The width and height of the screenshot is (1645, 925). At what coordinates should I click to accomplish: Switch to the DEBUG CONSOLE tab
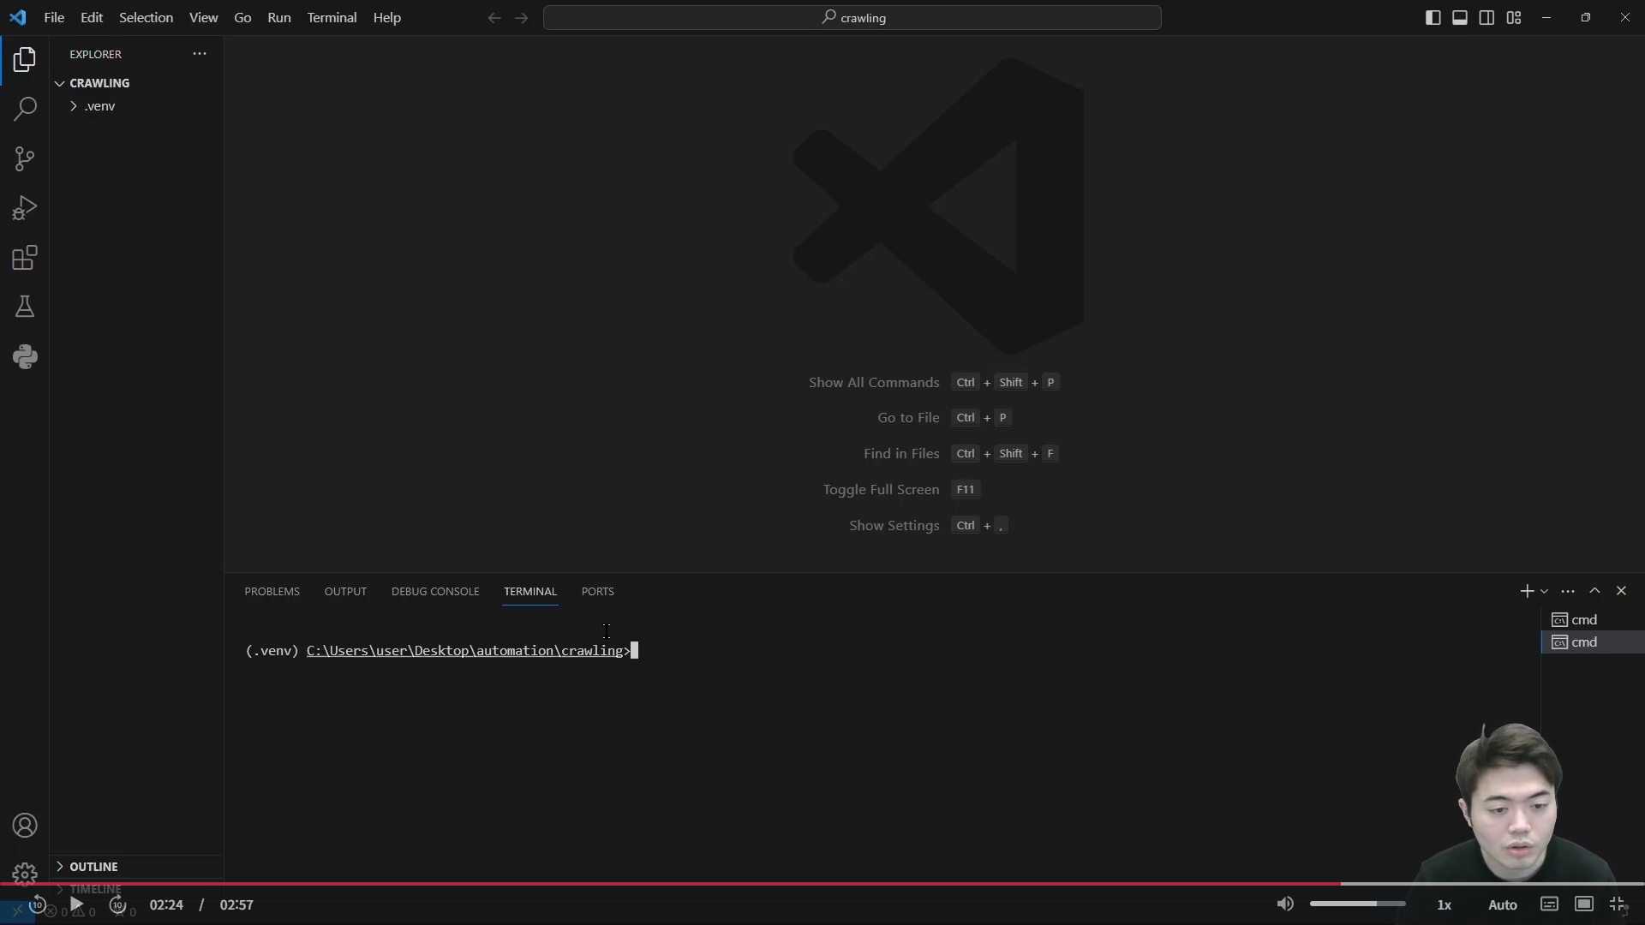point(435,592)
